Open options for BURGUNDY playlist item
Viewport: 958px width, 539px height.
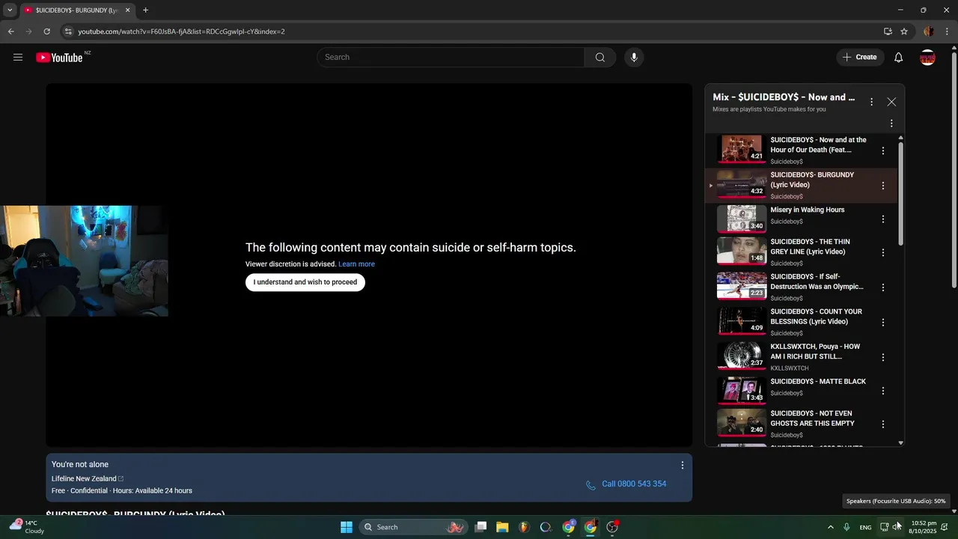pos(883,186)
